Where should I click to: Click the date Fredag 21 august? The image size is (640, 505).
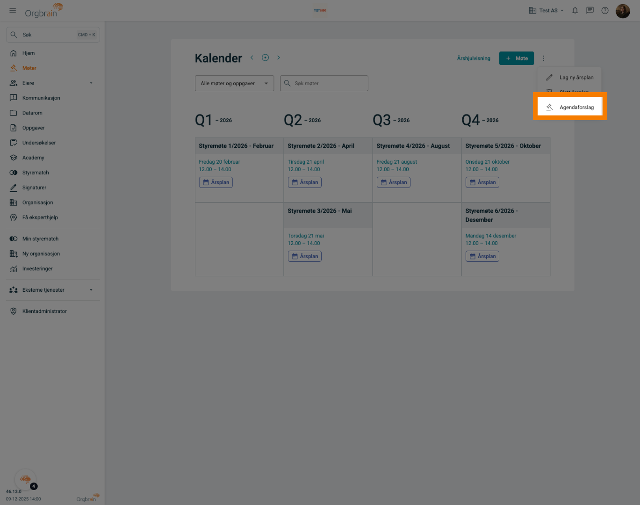pyautogui.click(x=397, y=162)
